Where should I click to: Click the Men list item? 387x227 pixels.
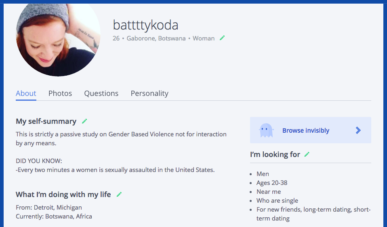263,174
